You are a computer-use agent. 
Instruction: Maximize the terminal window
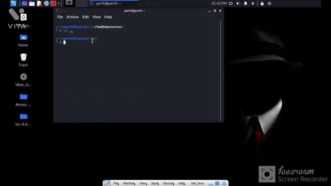[x=215, y=11]
